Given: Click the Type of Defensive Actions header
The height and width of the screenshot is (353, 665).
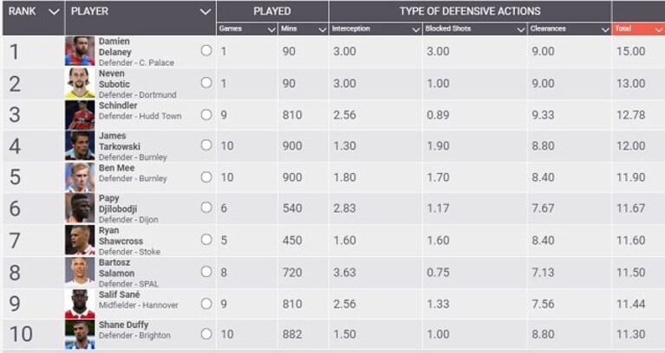Looking at the screenshot, I should 470,11.
